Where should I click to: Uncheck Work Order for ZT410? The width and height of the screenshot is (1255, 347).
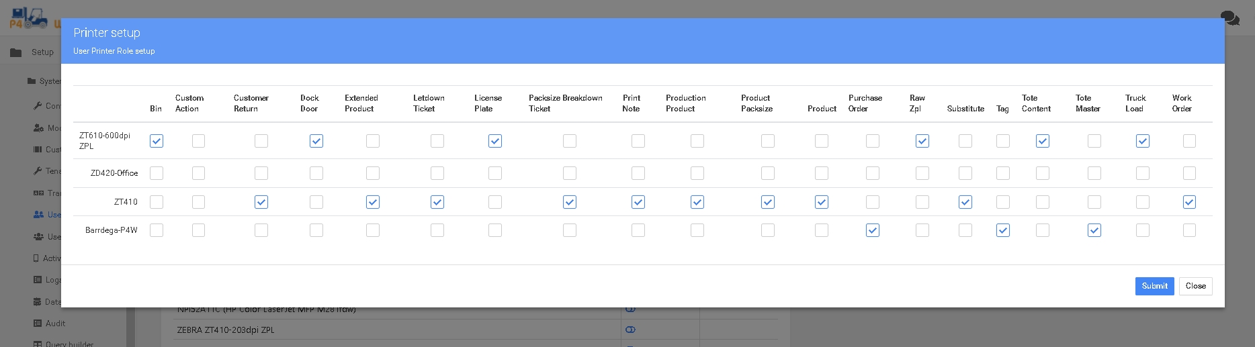point(1190,202)
